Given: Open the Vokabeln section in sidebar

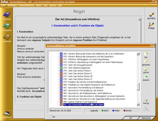Looking at the screenshot, I should coord(7,16).
